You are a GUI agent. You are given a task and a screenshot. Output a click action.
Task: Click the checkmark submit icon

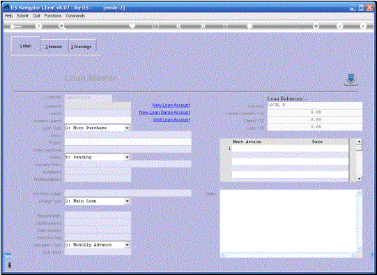(x=339, y=26)
